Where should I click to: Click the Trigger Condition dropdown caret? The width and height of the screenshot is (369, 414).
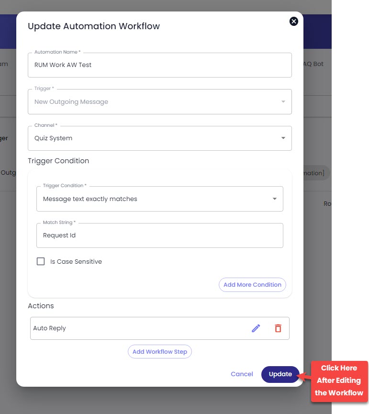point(275,199)
